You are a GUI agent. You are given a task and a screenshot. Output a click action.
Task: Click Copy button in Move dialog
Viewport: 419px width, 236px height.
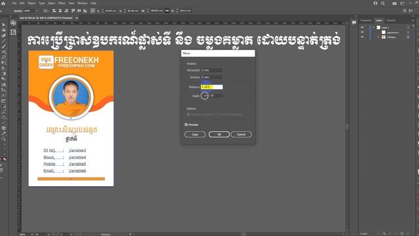tap(195, 134)
